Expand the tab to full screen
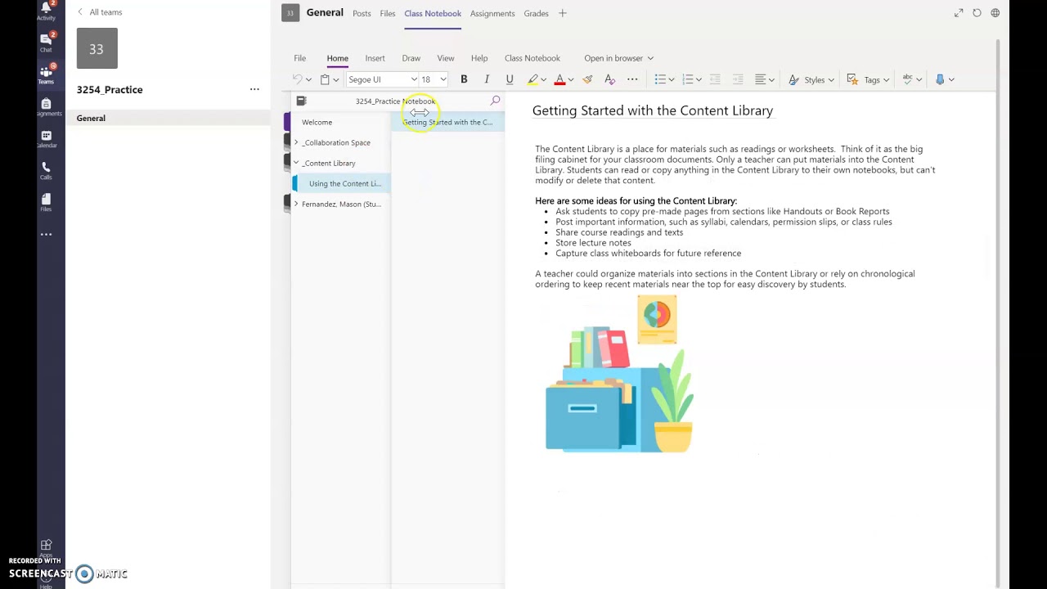This screenshot has height=589, width=1047. click(x=959, y=13)
